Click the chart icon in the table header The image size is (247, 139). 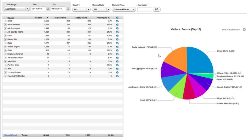click(117, 18)
